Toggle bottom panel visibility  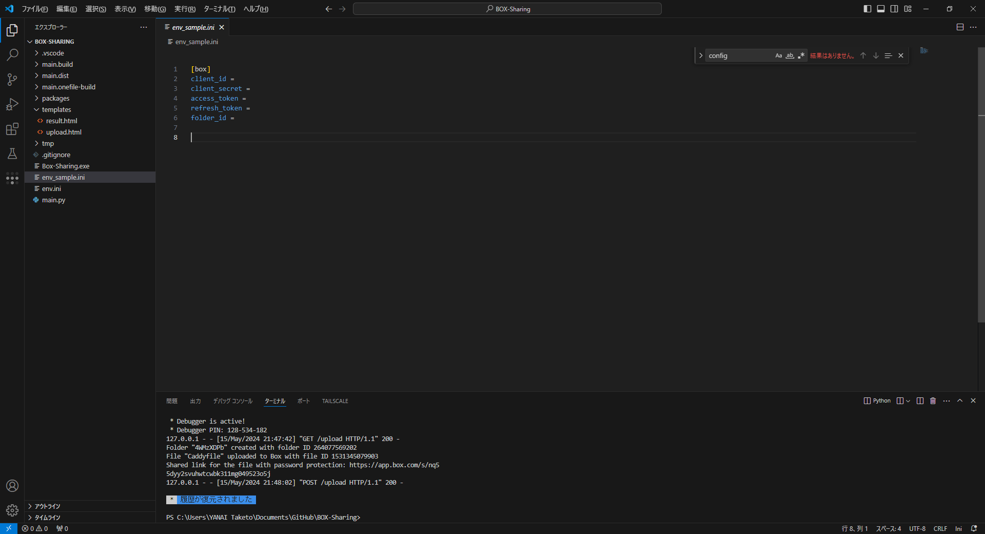pos(881,9)
